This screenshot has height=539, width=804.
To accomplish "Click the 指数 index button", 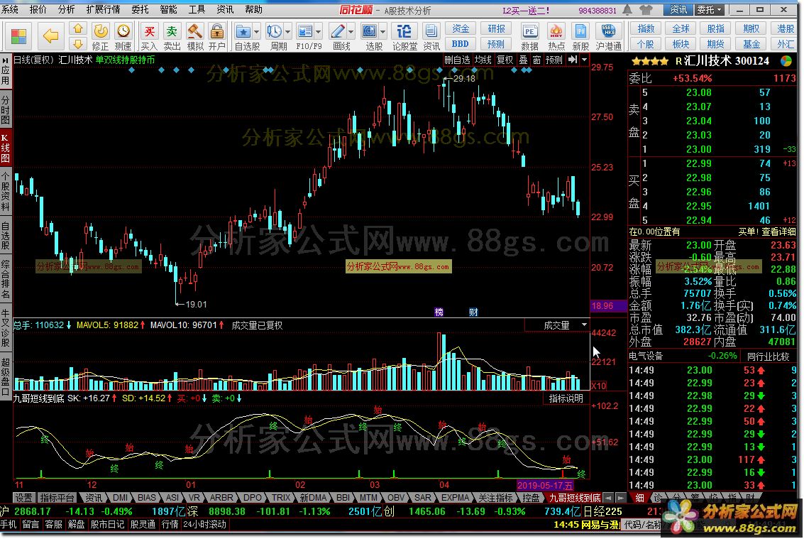I will (646, 28).
